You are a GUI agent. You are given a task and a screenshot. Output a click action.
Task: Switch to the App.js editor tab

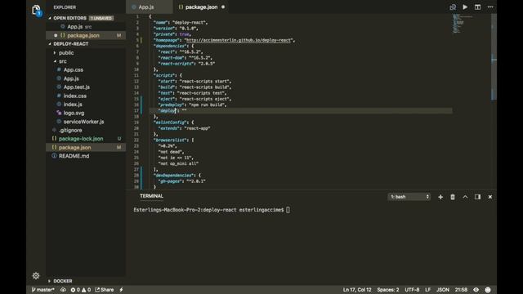point(146,7)
